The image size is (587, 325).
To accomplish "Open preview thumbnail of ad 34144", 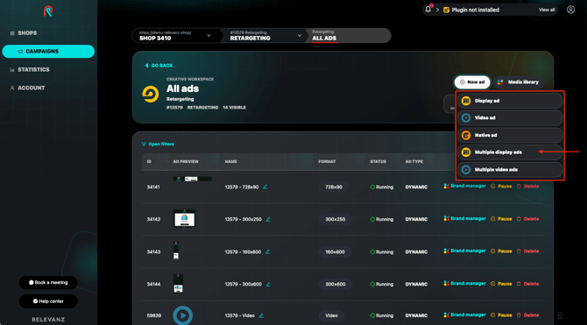I will 178,284.
